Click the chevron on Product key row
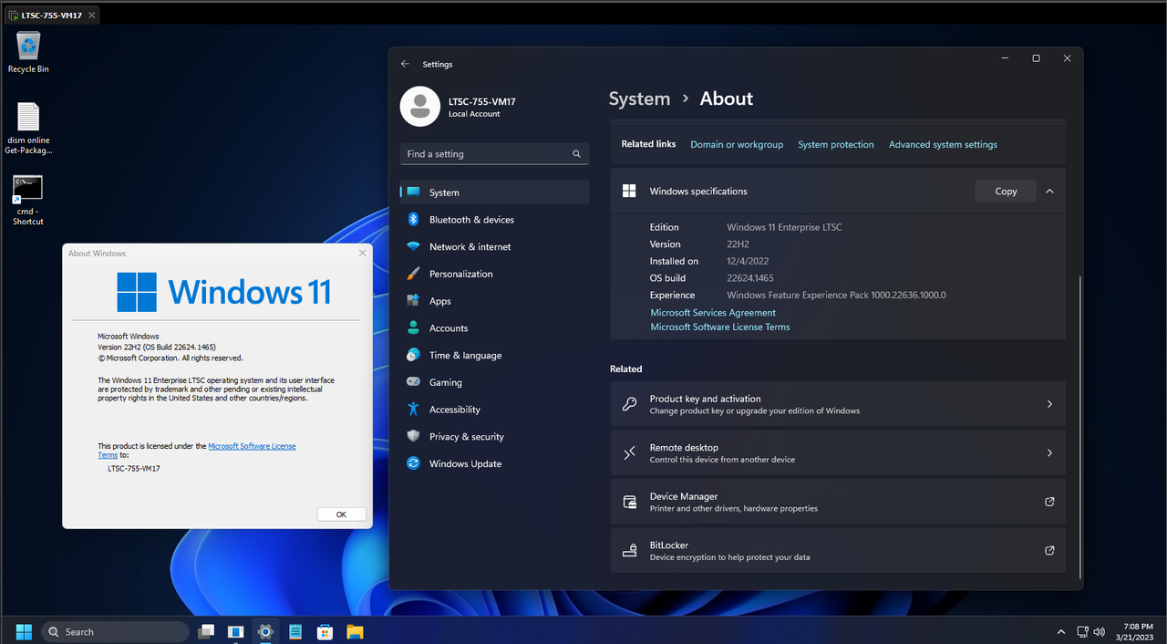Image resolution: width=1167 pixels, height=644 pixels. point(1049,404)
